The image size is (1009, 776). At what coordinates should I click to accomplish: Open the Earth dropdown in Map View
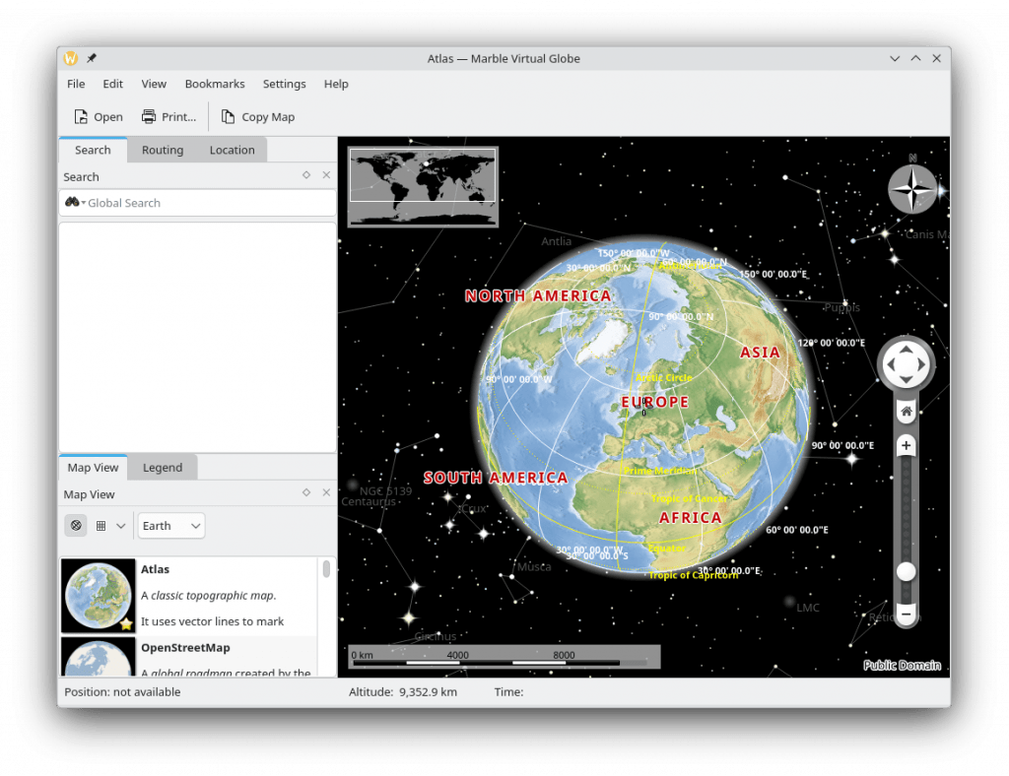170,525
